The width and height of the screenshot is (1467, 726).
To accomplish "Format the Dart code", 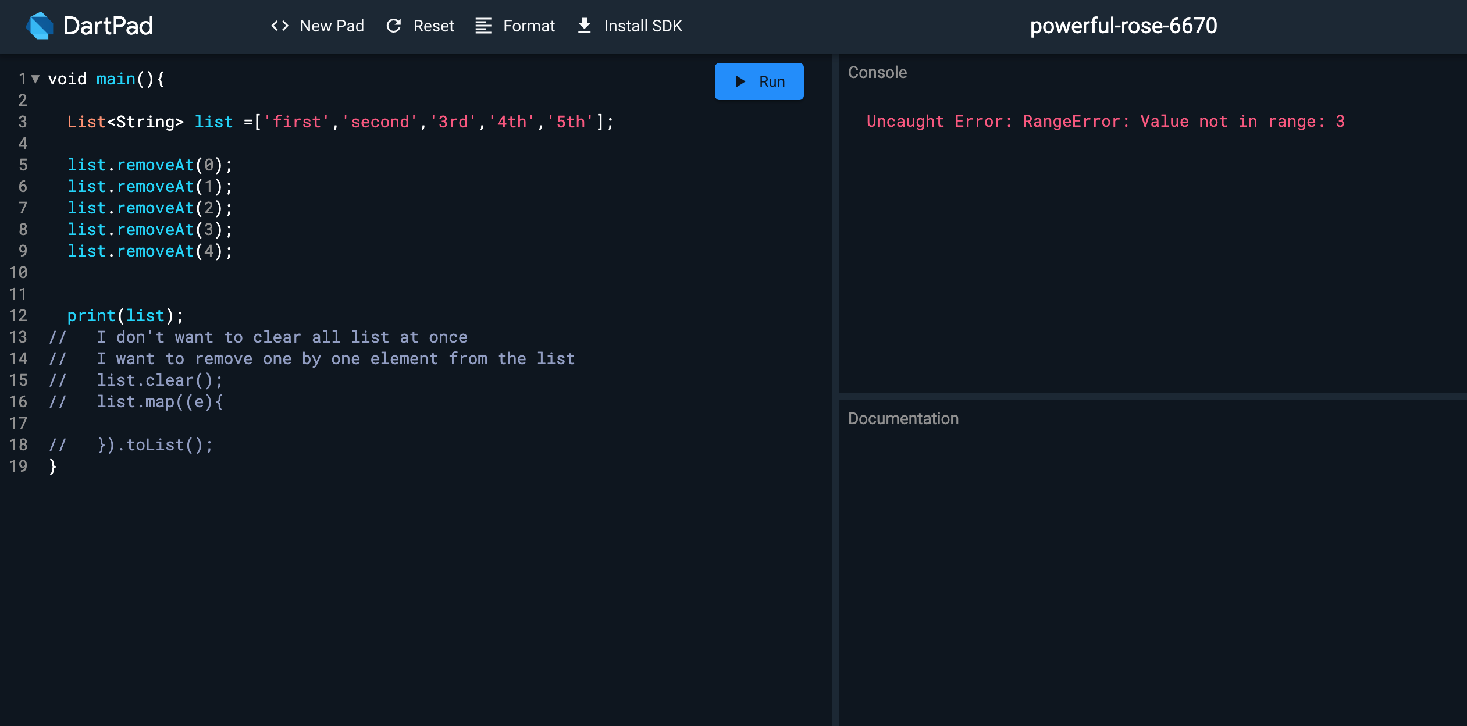I will point(515,26).
